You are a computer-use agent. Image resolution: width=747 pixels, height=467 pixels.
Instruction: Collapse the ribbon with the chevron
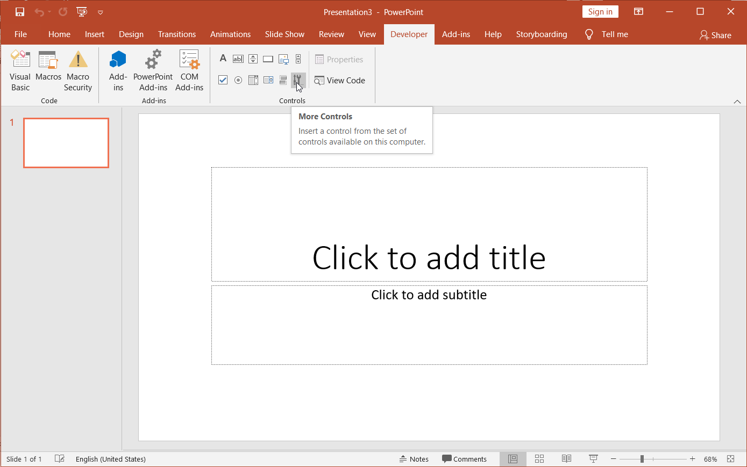pyautogui.click(x=737, y=102)
